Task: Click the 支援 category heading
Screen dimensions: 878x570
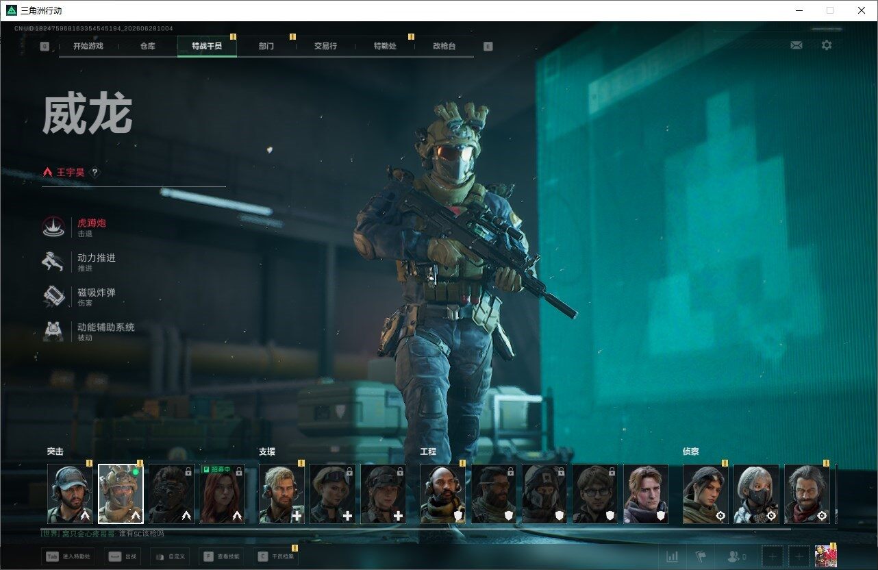Action: (267, 451)
